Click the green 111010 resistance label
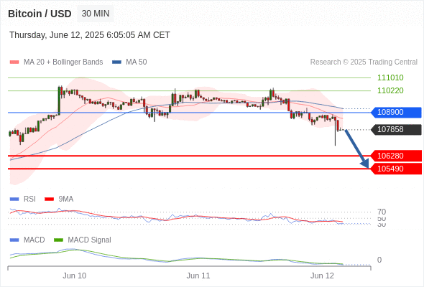Image resolution: width=424 pixels, height=287 pixels. click(390, 77)
